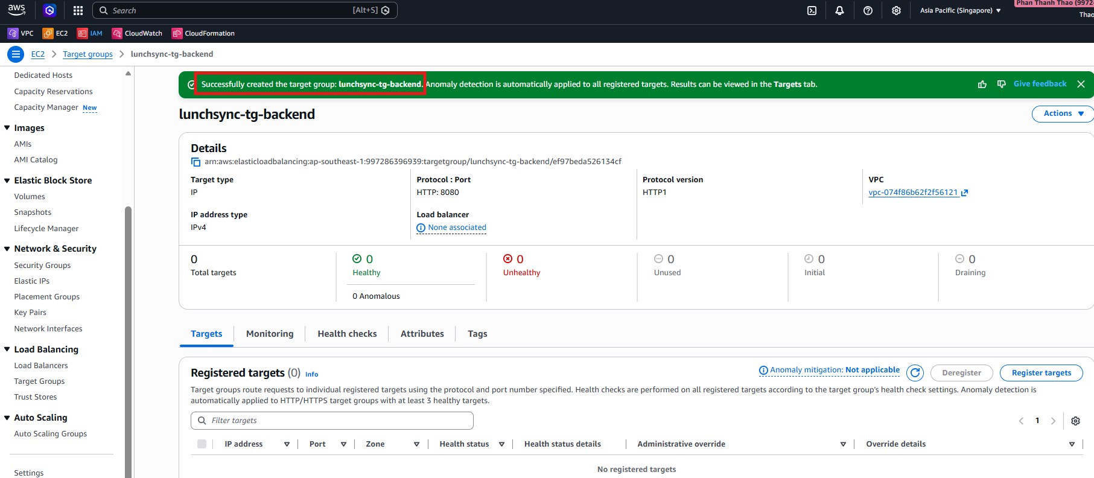The image size is (1094, 478).
Task: Toggle the side navigation hamburger menu
Action: click(x=16, y=54)
